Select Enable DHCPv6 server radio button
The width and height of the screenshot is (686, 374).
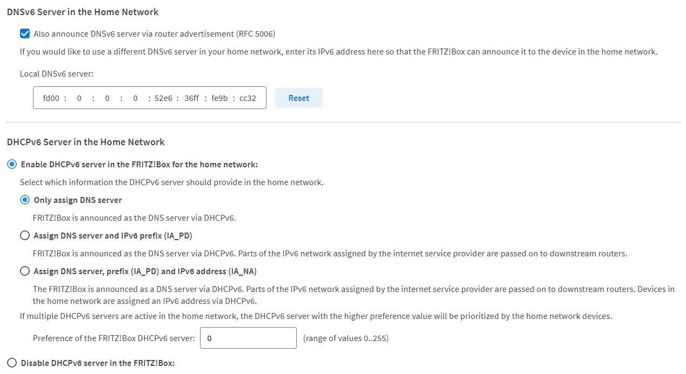12,165
